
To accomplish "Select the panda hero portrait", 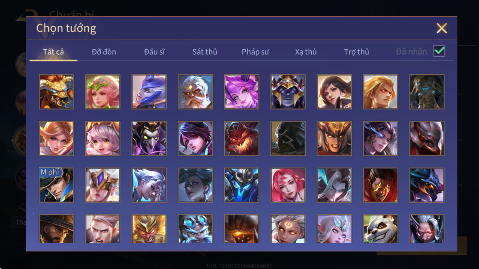I will click(x=380, y=229).
